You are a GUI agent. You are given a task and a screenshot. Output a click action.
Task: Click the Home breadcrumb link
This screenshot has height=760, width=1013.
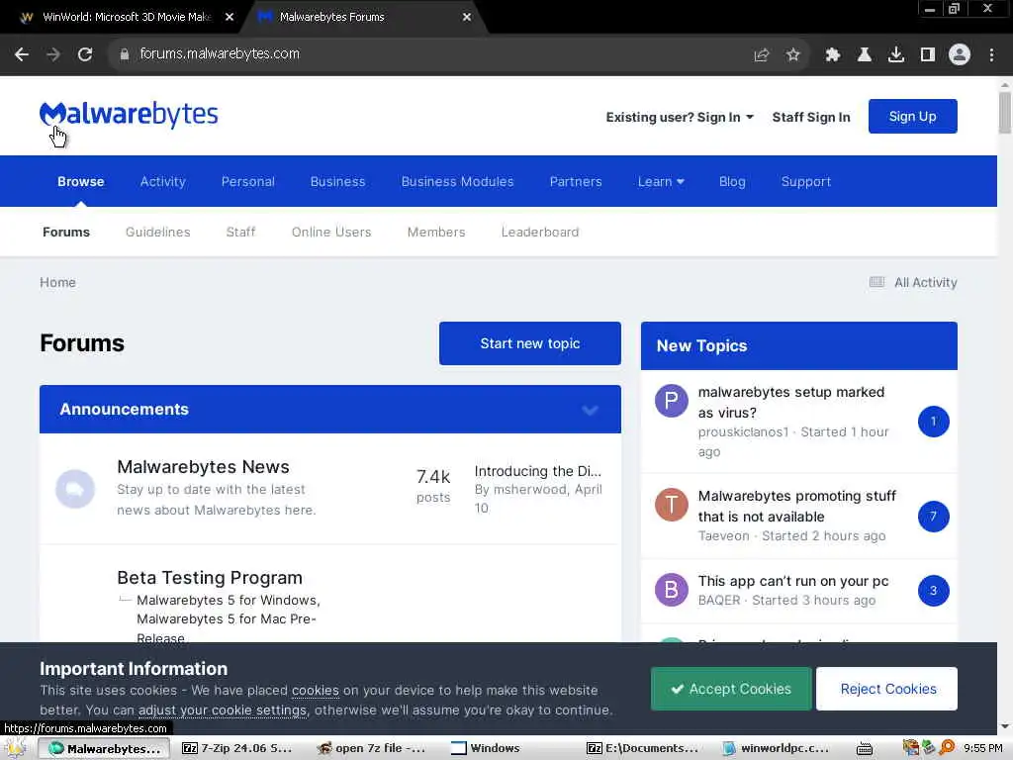pyautogui.click(x=57, y=282)
